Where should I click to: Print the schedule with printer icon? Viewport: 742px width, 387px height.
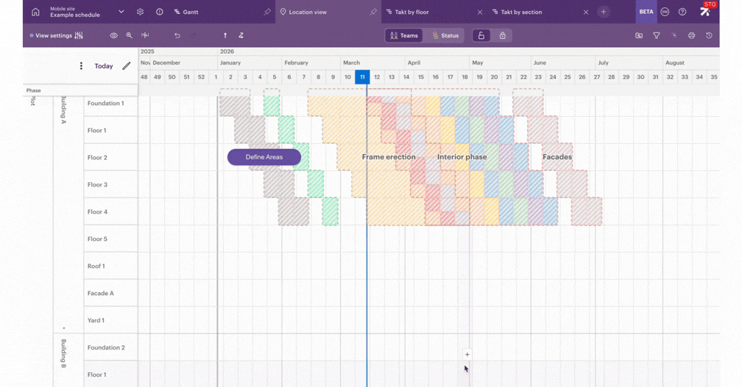point(691,35)
